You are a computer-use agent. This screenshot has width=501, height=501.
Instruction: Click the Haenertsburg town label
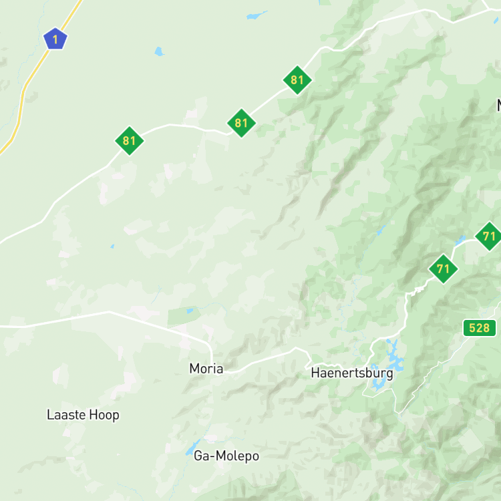click(352, 373)
